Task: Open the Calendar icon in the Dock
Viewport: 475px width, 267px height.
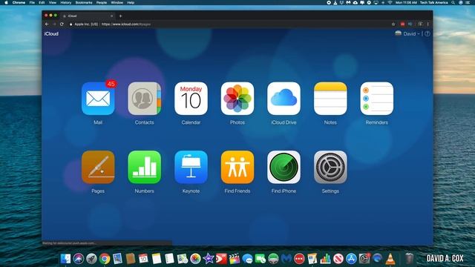Action: [143, 259]
